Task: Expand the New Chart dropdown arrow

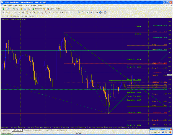Action: [x=5, y=9]
